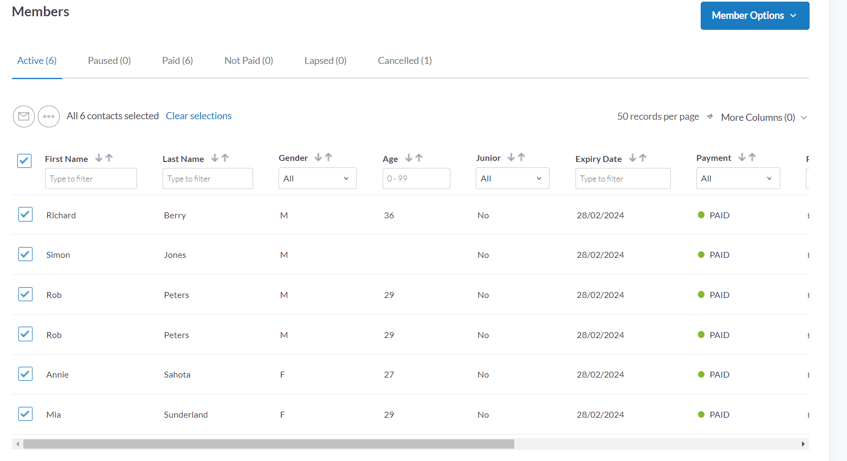Viewport: 847px width, 461px height.
Task: Click expiry date in Simon Jones's row
Action: [600, 255]
